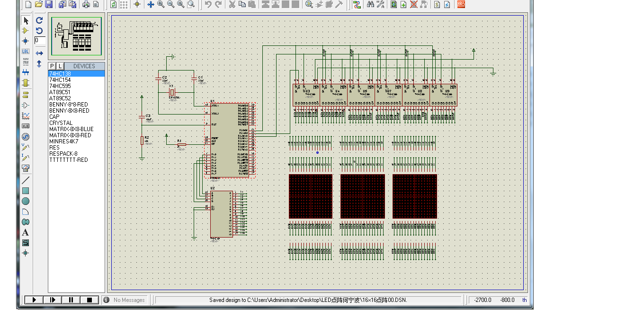This screenshot has height=336, width=644.
Task: Click the Print design icon
Action: [x=86, y=4]
